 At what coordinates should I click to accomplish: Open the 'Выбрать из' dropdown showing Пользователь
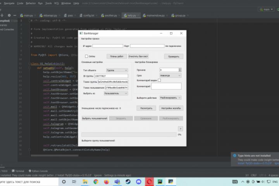[116, 93]
